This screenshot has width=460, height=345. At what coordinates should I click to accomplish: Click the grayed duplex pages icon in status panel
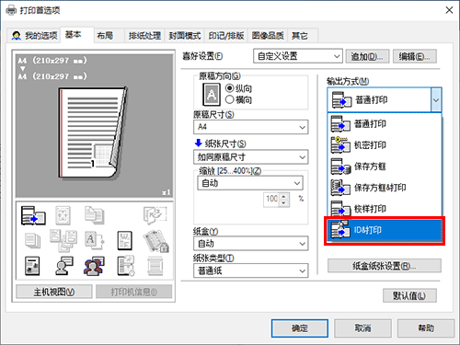coord(95,215)
